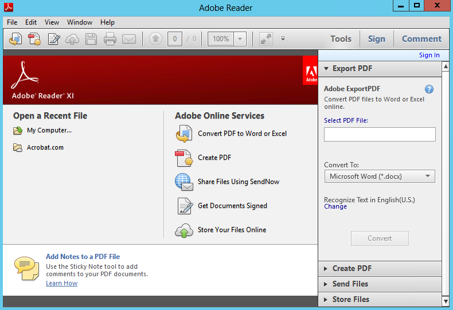Expand the Store Files panel section
This screenshot has height=310, width=453.
click(380, 299)
